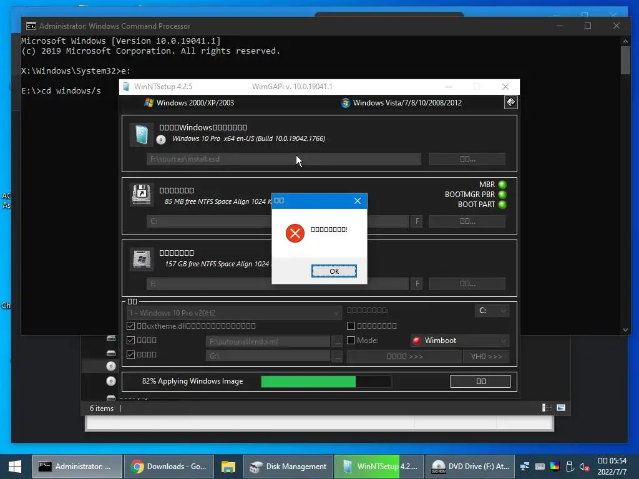The width and height of the screenshot is (639, 479).
Task: Click the colorful display tray icon
Action: coord(555,467)
